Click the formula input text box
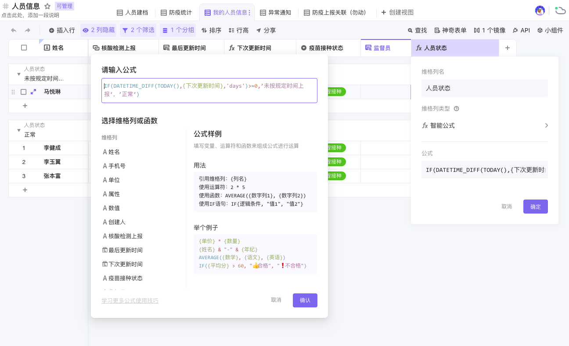 209,91
